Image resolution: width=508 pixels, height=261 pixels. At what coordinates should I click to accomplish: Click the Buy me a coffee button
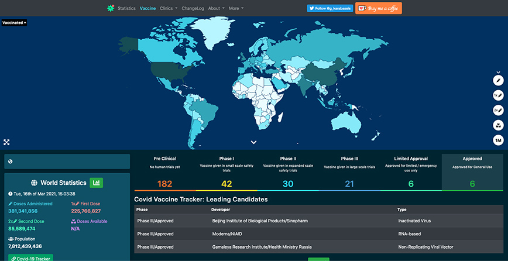378,8
